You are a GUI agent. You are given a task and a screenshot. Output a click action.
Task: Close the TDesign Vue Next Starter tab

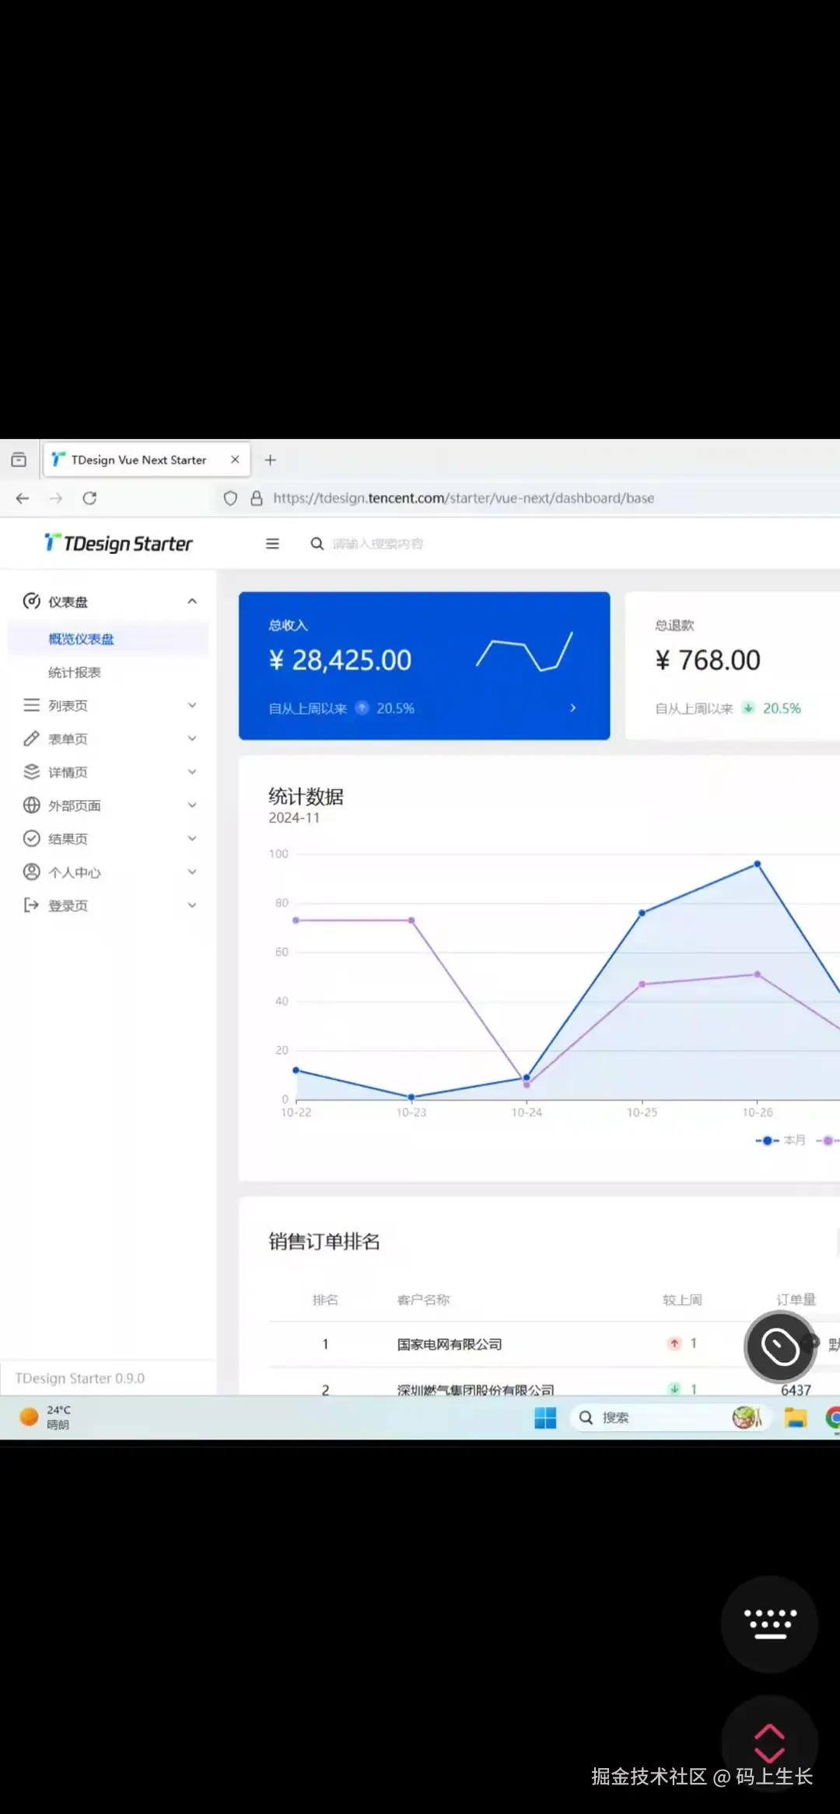pyautogui.click(x=235, y=460)
